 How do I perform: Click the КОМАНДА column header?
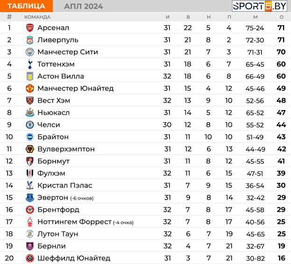pos(37,17)
